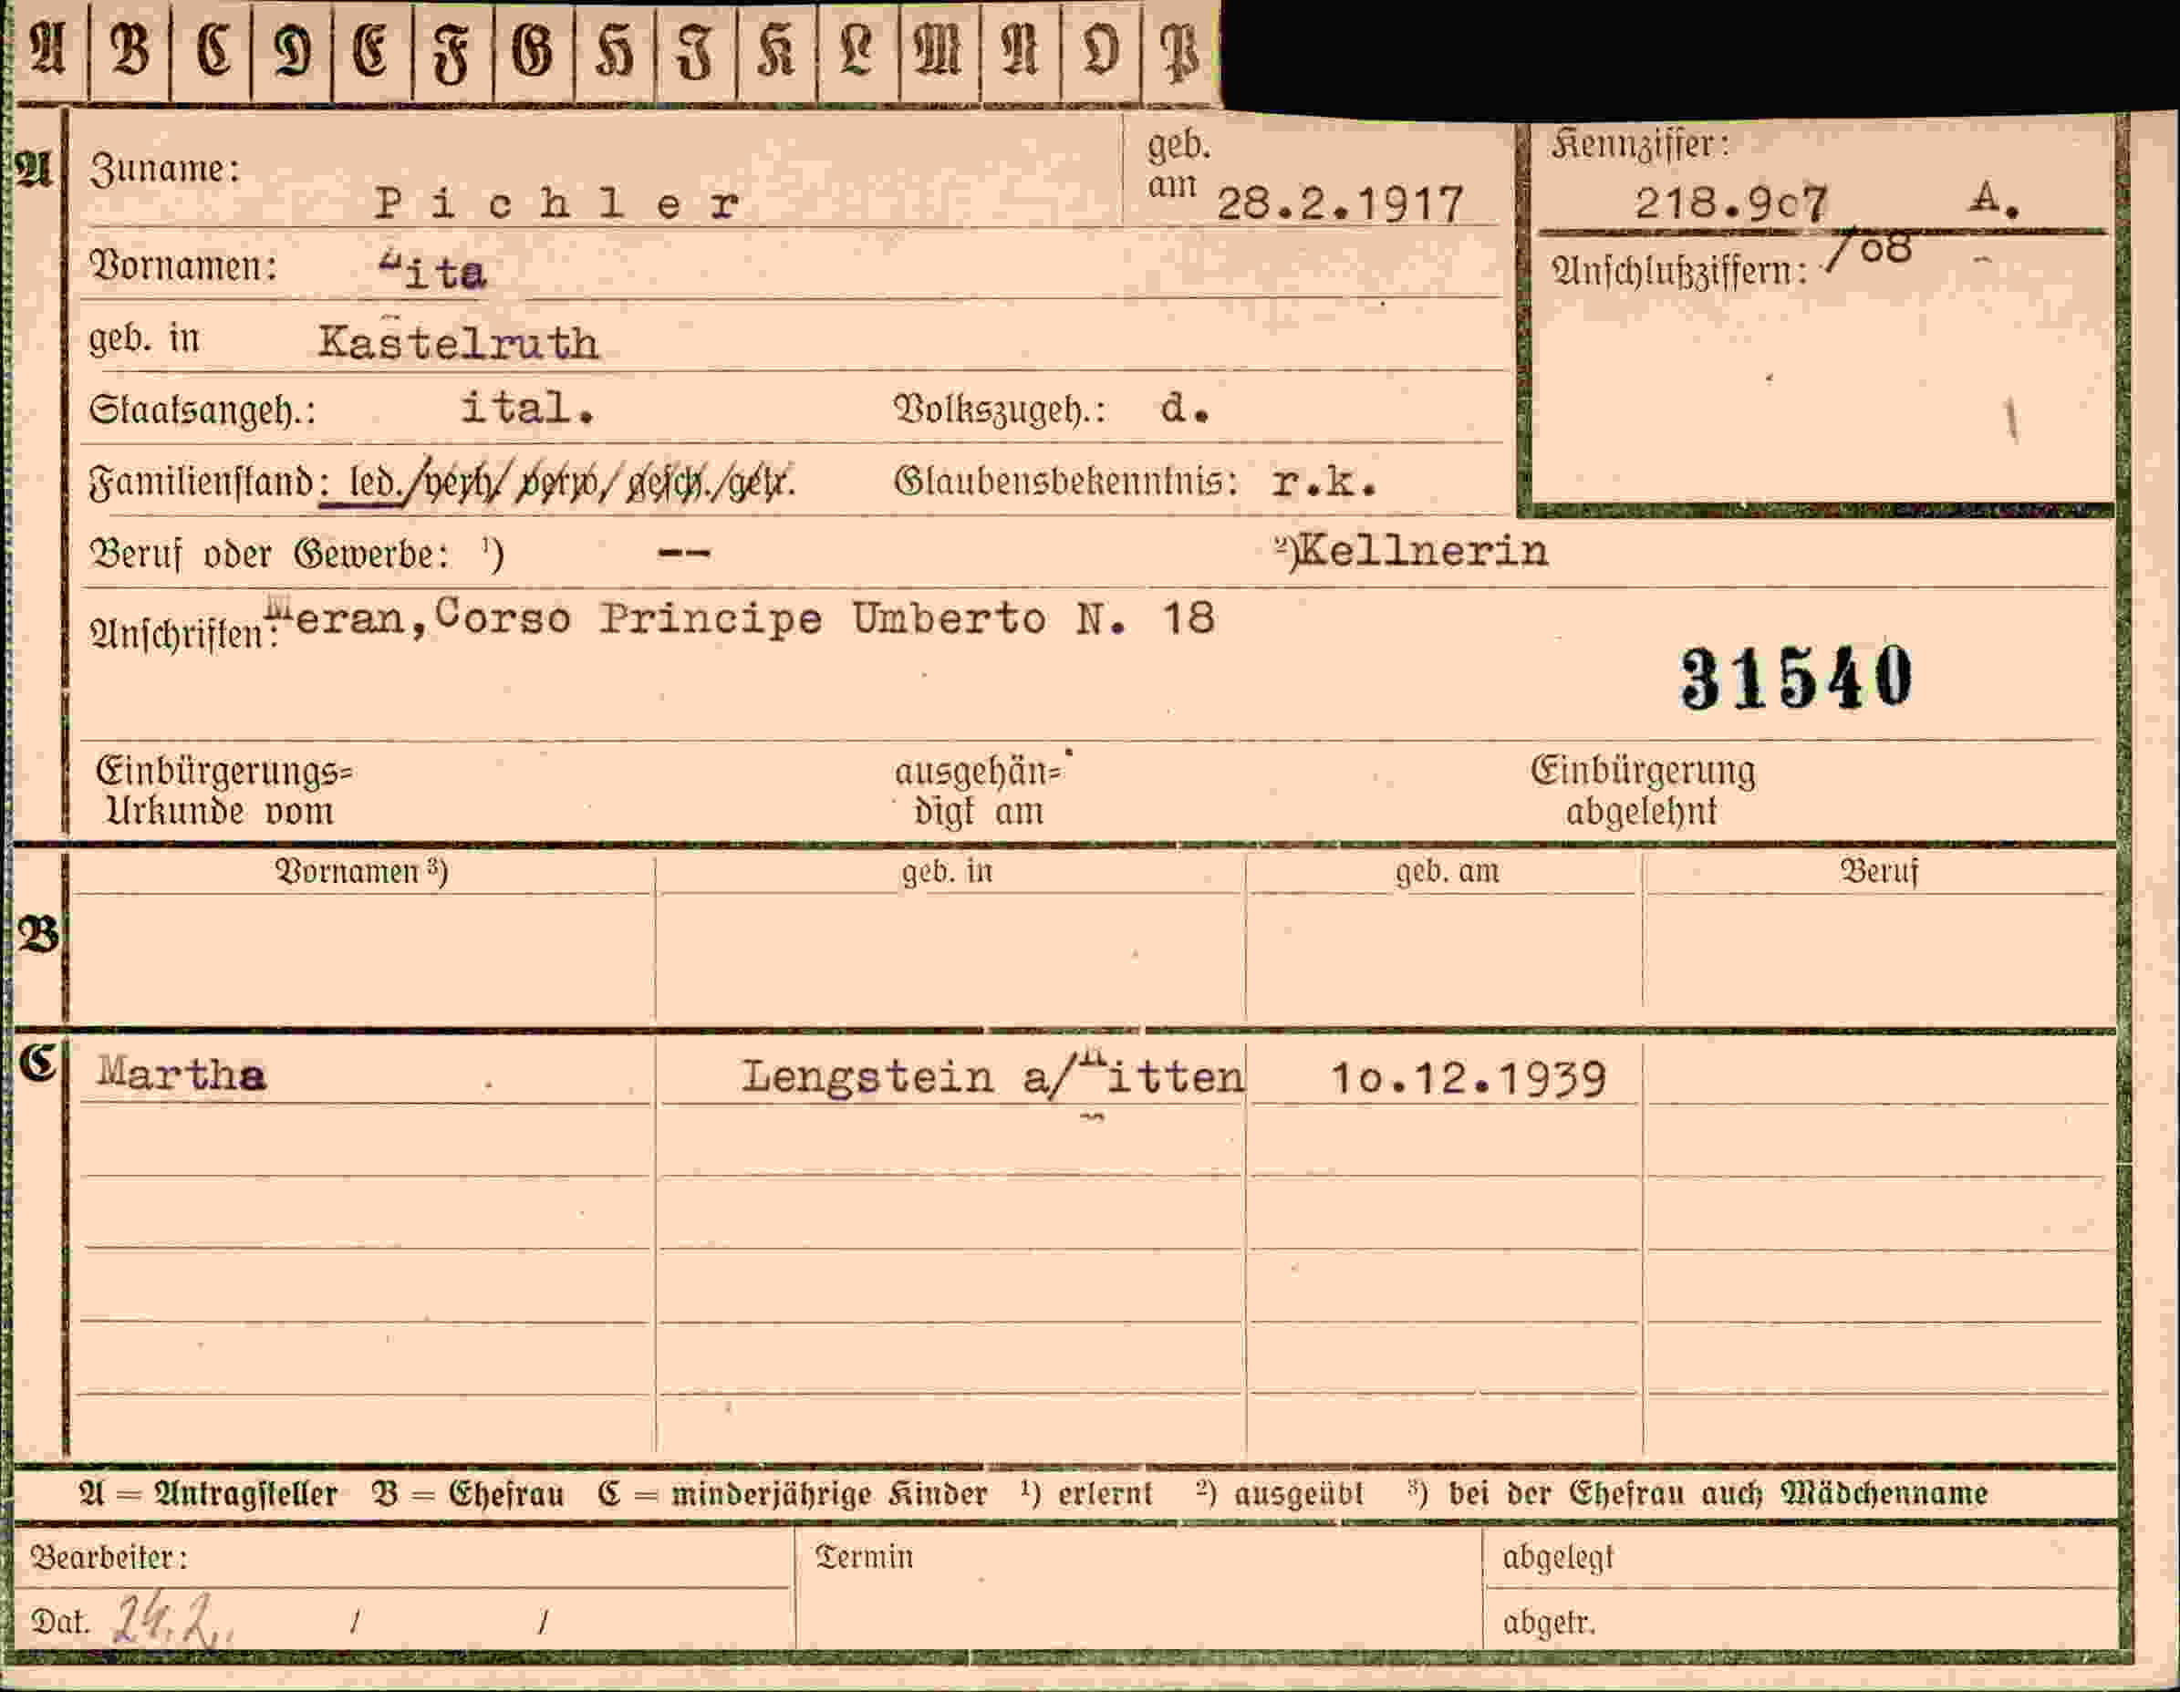
Task: Select the letter M index tab
Action: (x=939, y=50)
